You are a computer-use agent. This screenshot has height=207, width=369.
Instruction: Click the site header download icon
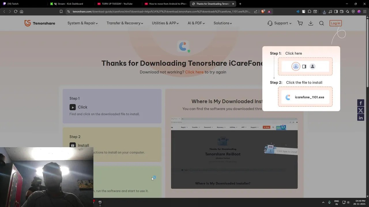pyautogui.click(x=311, y=23)
